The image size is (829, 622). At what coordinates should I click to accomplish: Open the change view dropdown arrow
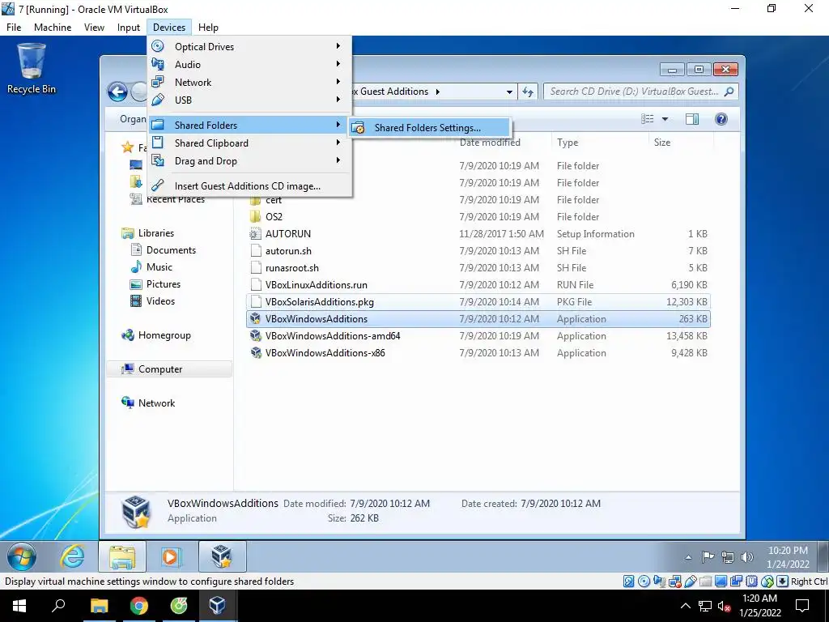(x=665, y=119)
